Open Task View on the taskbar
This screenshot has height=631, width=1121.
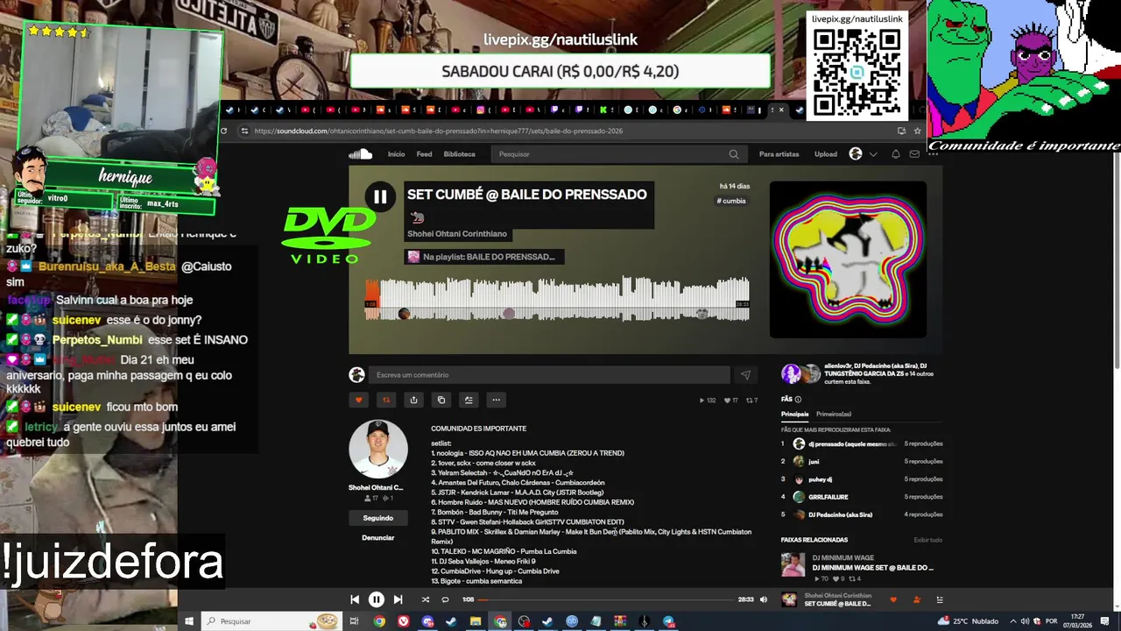tap(355, 621)
